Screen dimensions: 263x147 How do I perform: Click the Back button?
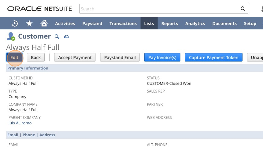click(x=36, y=57)
